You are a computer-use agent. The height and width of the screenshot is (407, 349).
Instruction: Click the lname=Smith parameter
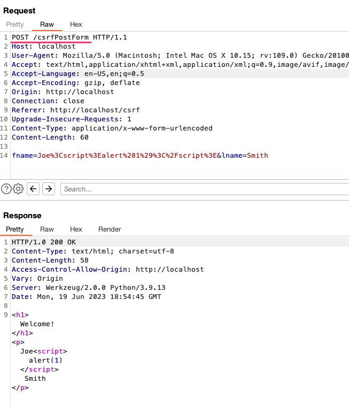(245, 156)
